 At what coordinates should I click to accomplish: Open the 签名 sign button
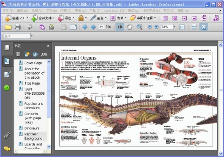click(98, 18)
